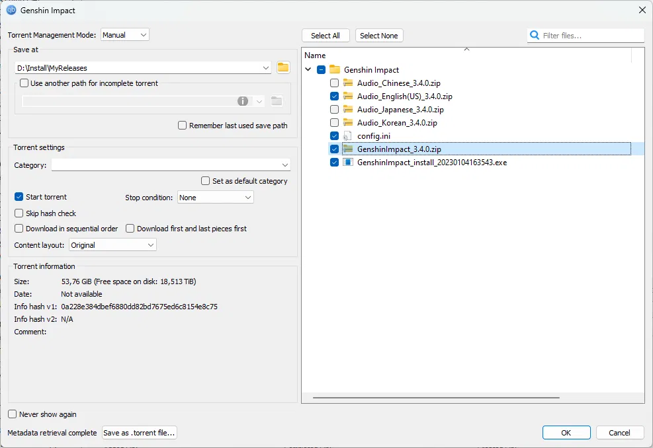Enable Download first and last pieces first
The image size is (653, 448).
[x=130, y=229]
